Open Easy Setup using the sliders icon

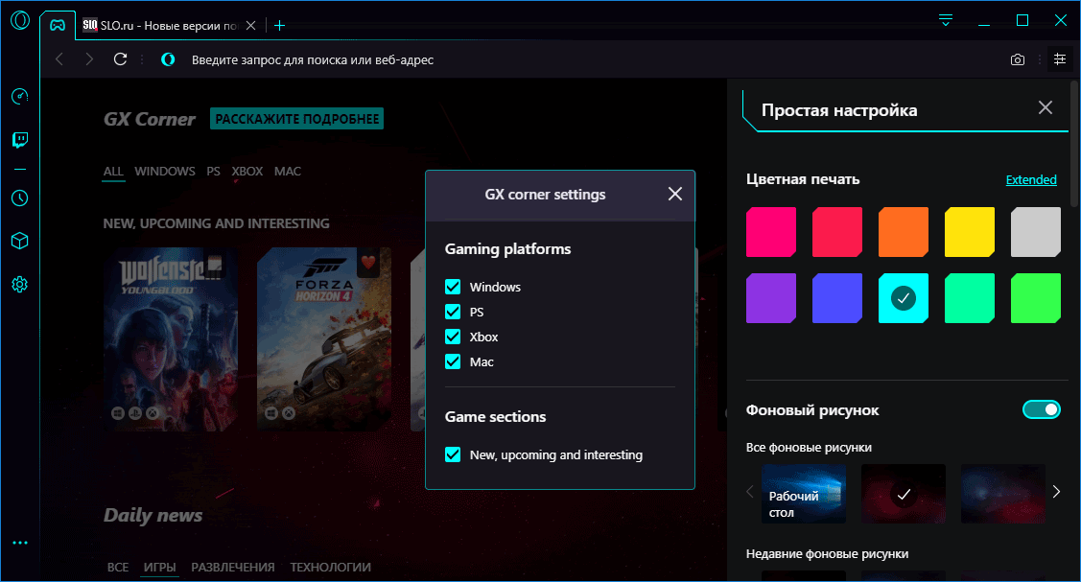point(1059,58)
